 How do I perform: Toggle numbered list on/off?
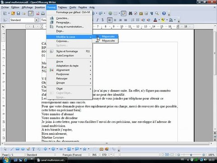point(132,20)
